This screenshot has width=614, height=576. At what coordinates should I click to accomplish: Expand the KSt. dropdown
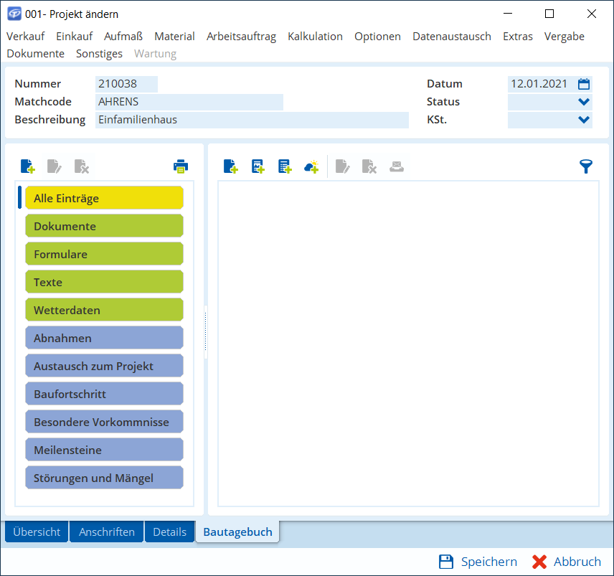pyautogui.click(x=584, y=120)
